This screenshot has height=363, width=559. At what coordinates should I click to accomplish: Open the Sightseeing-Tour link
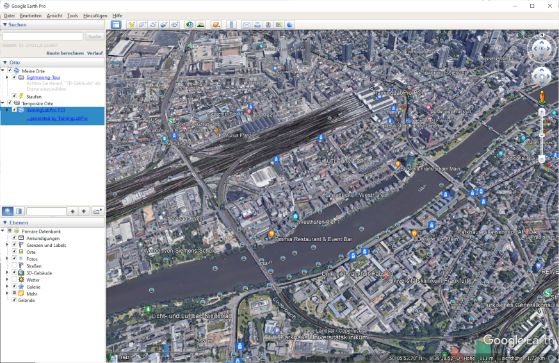pos(43,78)
